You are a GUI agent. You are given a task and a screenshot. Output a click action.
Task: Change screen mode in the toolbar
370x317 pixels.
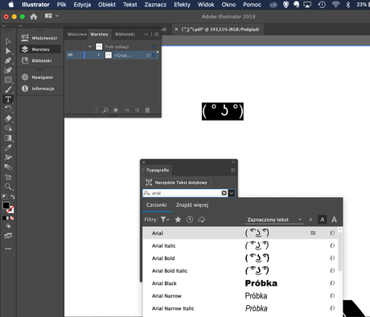(8, 236)
